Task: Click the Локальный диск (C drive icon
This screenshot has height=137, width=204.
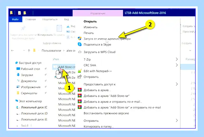Action: pos(18,107)
